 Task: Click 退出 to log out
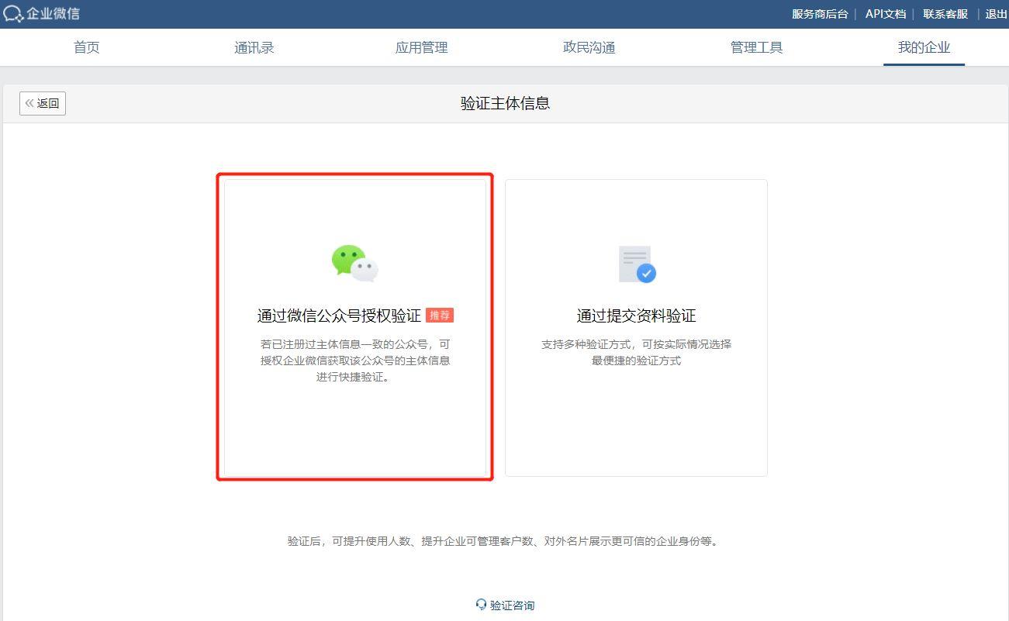(x=997, y=14)
